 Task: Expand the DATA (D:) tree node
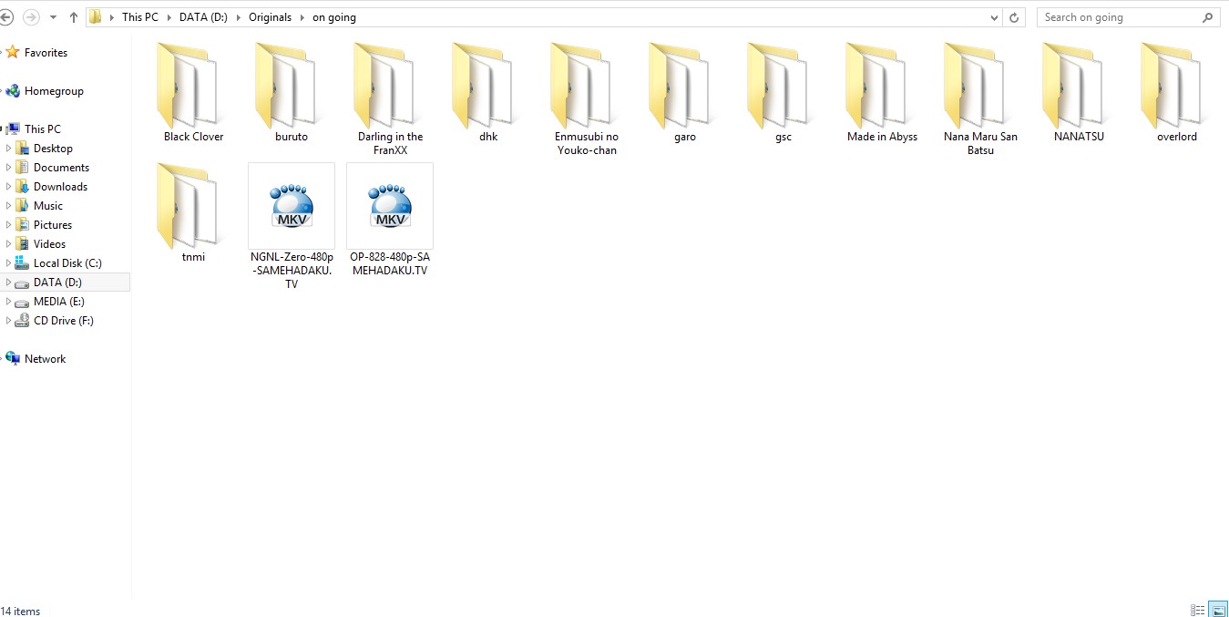(9, 282)
